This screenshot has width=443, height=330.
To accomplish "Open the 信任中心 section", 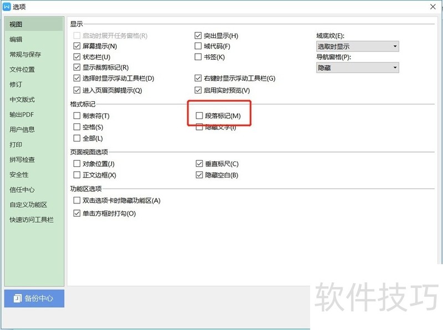I will coord(22,190).
